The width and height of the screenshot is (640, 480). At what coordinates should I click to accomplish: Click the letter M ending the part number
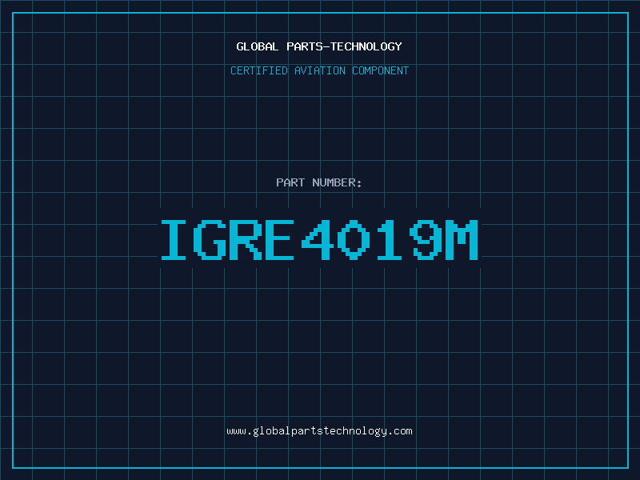pos(462,239)
